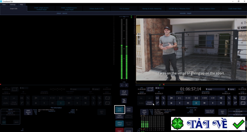Rewind the recorder target file
The height and width of the screenshot is (132, 247).
click(188, 103)
